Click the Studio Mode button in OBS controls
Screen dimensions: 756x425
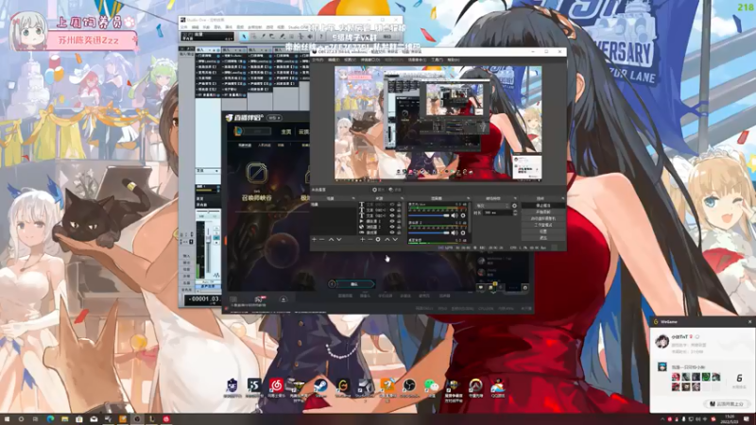click(543, 225)
